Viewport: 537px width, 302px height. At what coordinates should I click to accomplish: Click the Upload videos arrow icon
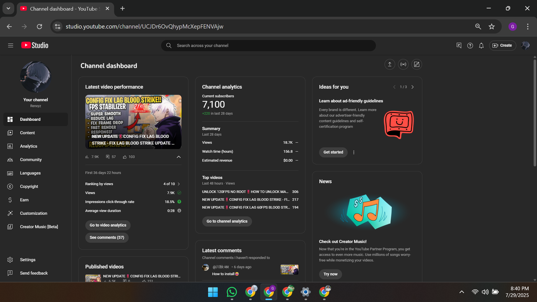click(390, 64)
